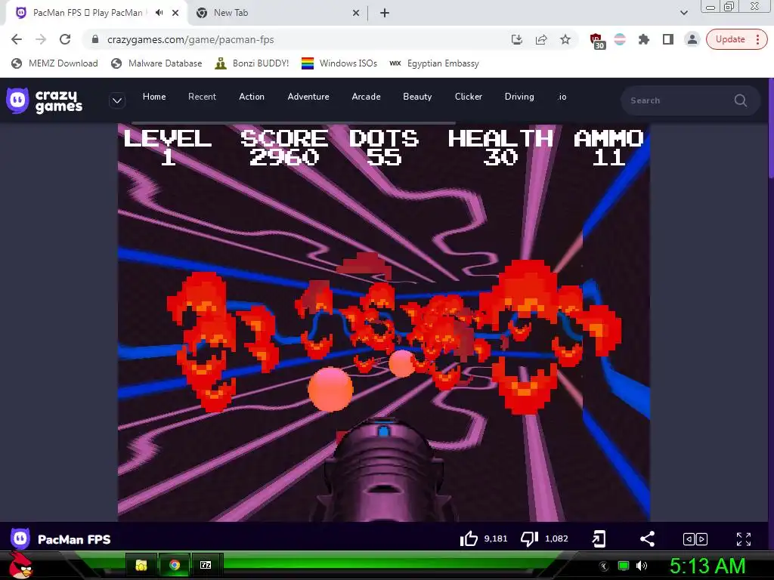Screen dimensions: 774x580
Task: Click inside the PacMan FPS game canvas
Action: coord(383,322)
